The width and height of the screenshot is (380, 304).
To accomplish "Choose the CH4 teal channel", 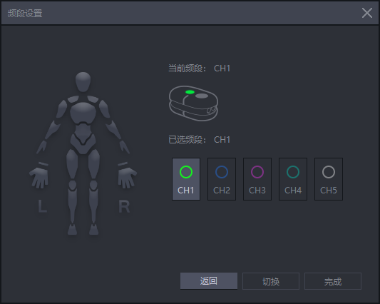I will (x=293, y=179).
